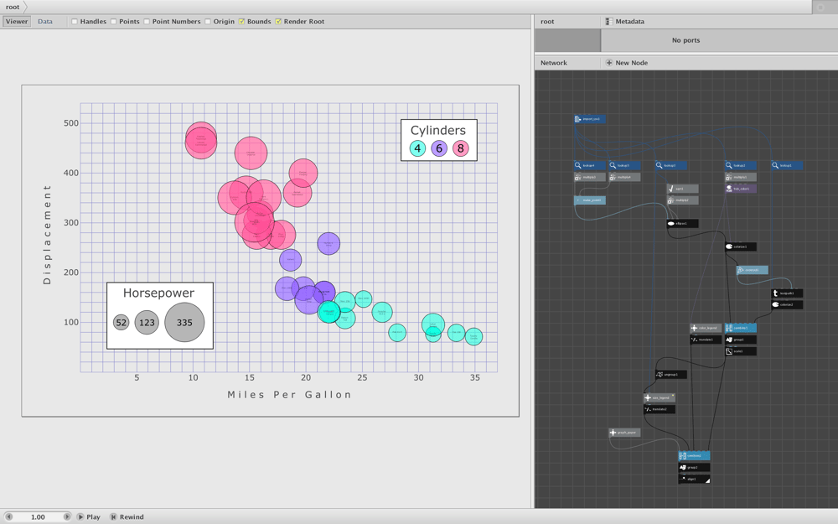The height and width of the screenshot is (524, 838).
Task: Select the color_legend node
Action: point(706,329)
